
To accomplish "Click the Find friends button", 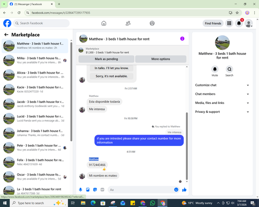I will coord(213,23).
